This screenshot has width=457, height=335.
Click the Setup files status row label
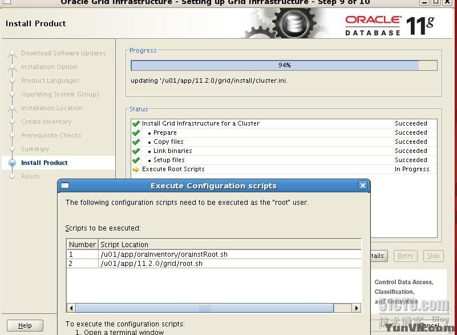point(169,160)
